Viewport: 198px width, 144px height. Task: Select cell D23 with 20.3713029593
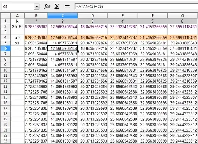[x=92, y=141]
